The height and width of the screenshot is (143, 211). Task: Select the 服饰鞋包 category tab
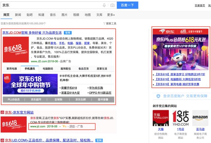(66, 69)
